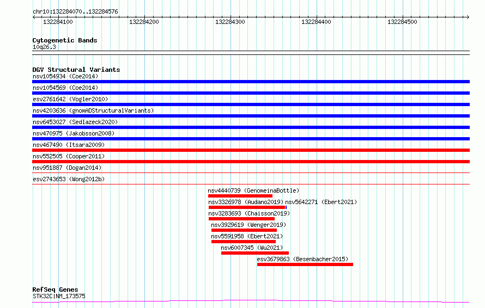This screenshot has height=308, width=485.
Task: Select the red bar under nsv552505
Action: 251,162
